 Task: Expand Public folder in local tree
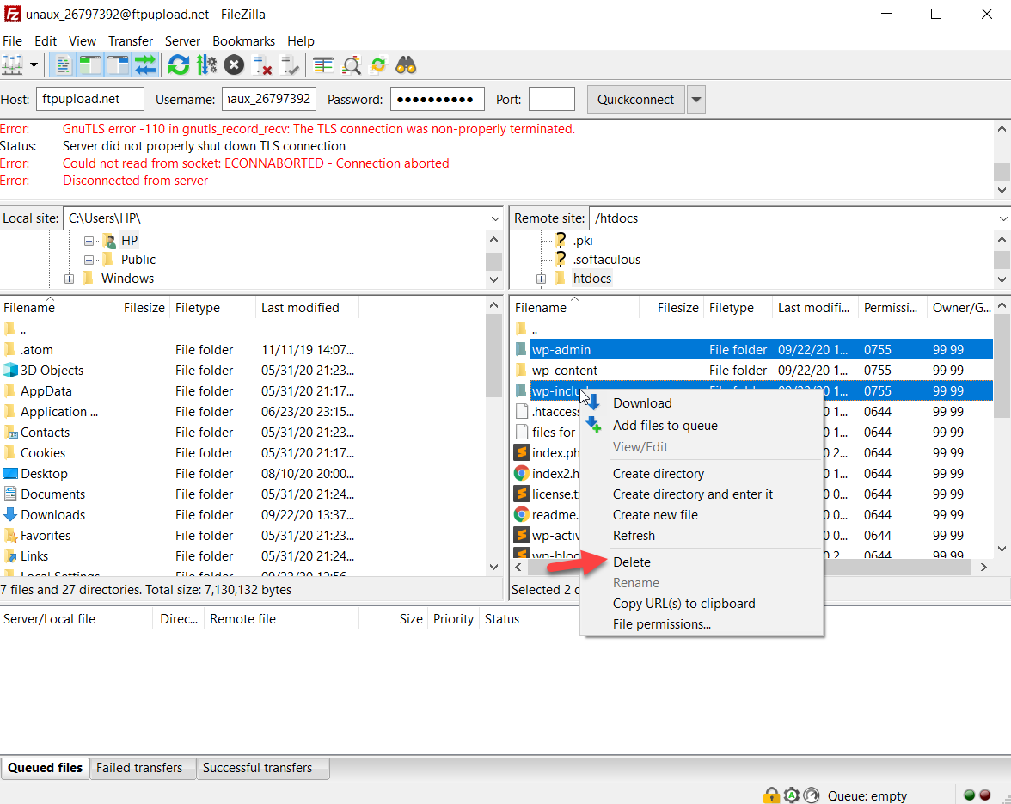89,260
